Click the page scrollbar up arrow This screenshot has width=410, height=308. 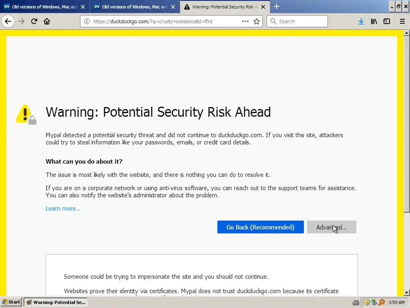[x=406, y=33]
